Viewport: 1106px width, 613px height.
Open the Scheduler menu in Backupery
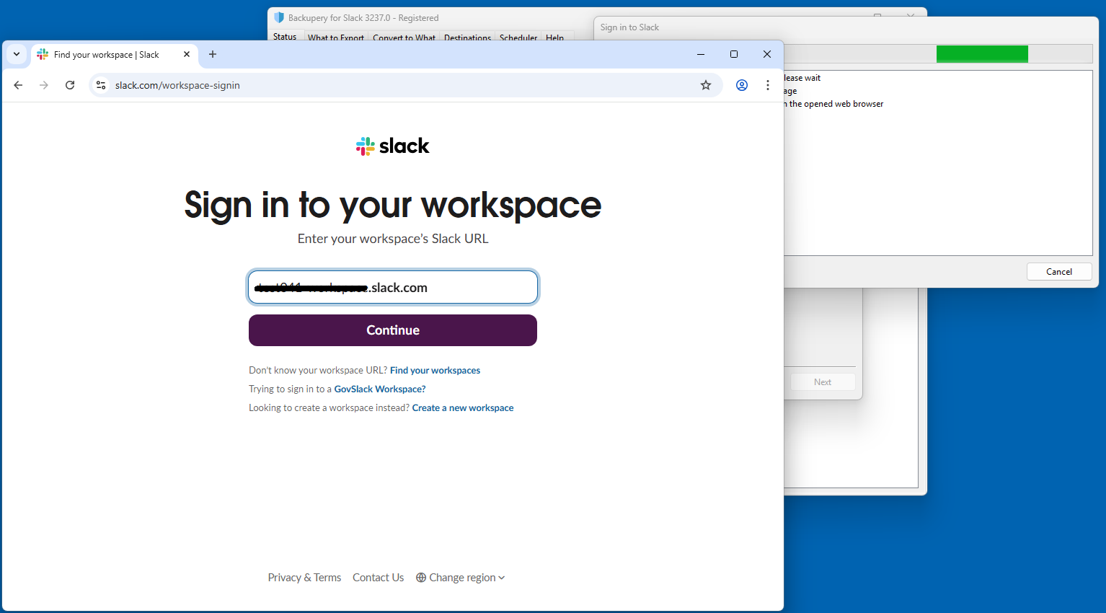click(518, 38)
